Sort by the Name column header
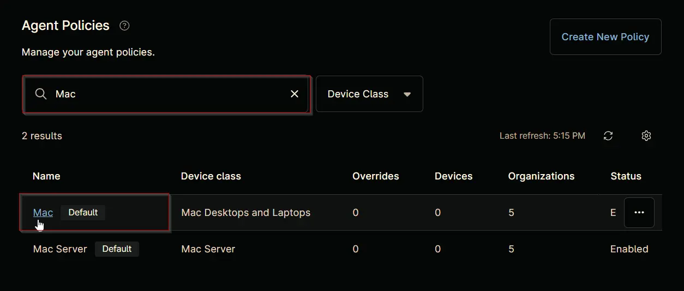This screenshot has width=684, height=291. pos(46,176)
